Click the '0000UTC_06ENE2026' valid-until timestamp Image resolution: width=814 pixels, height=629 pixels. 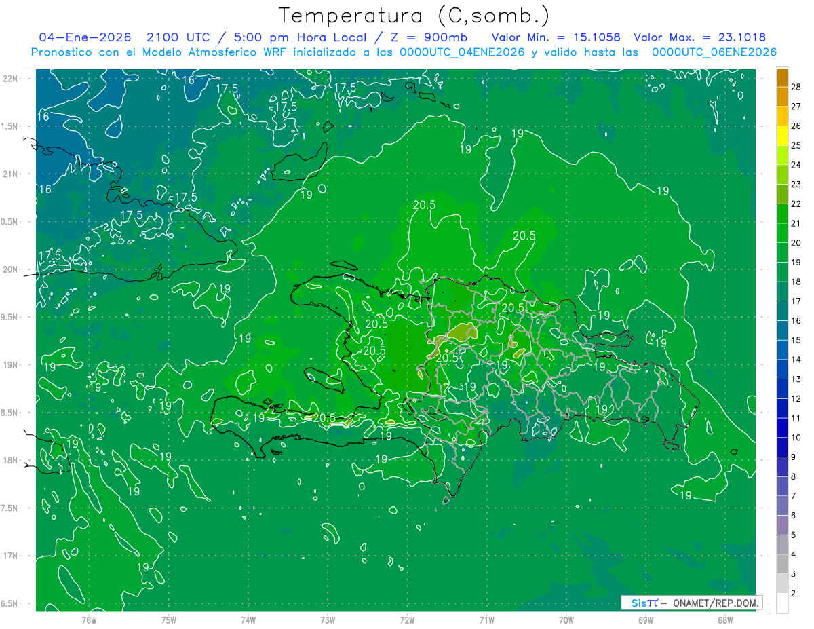[714, 52]
